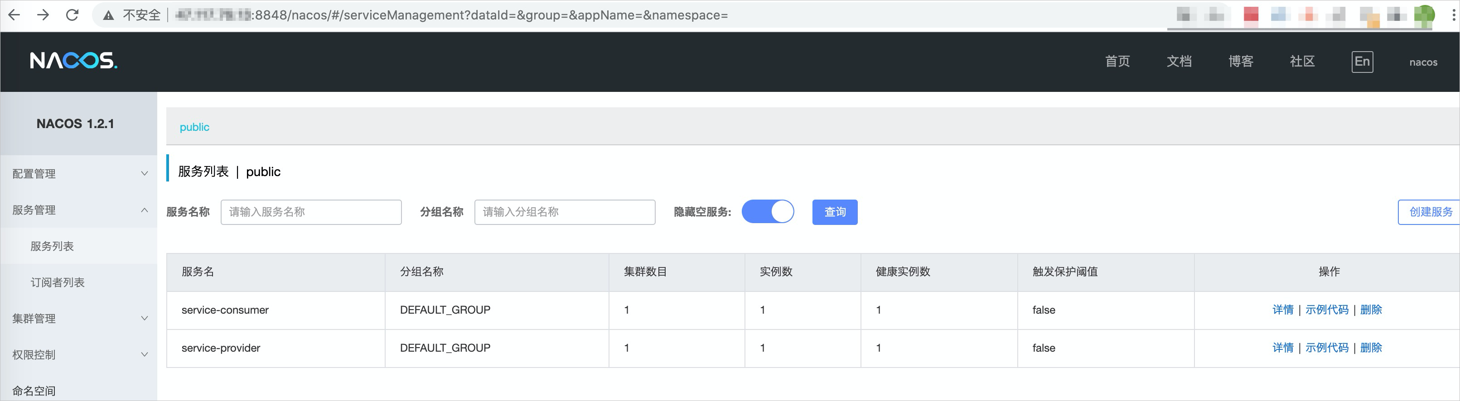
Task: Open 命名空间 in the sidebar
Action: pos(34,391)
